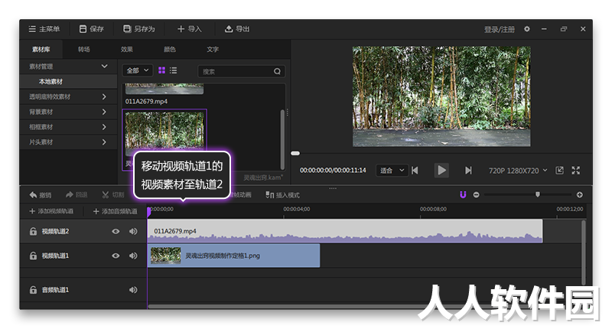Play the preview video
This screenshot has width=612, height=329.
441,171
